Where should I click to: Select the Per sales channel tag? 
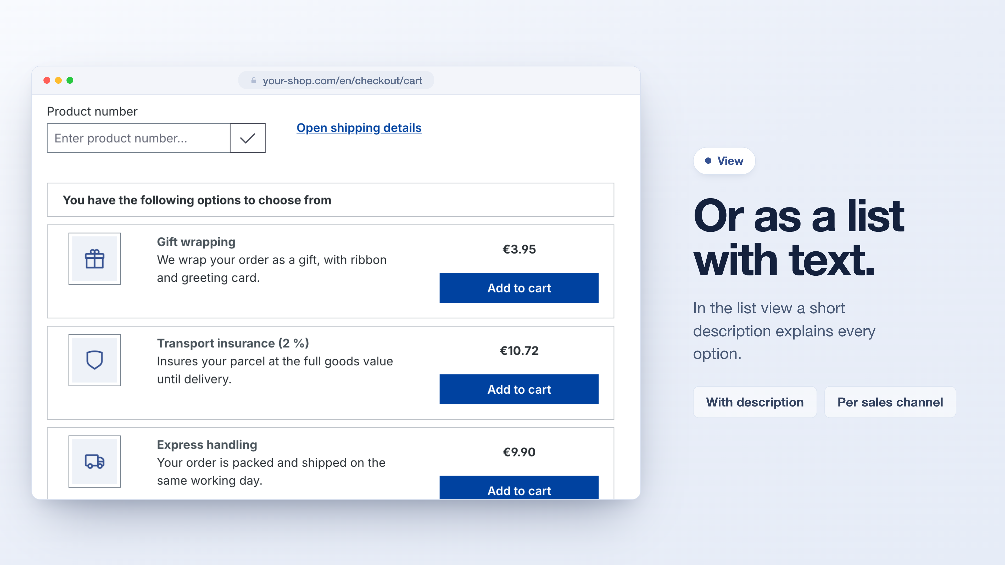(x=890, y=402)
